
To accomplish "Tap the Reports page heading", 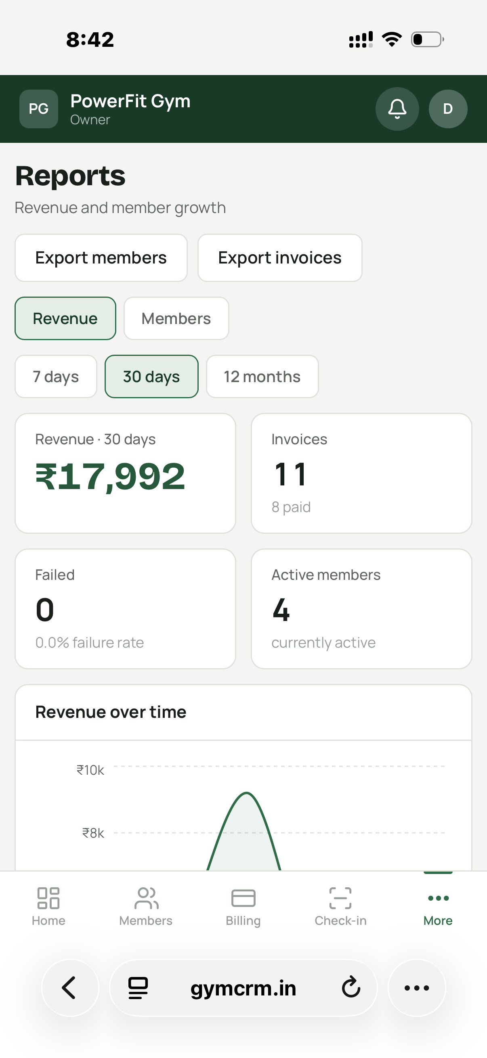I will point(70,176).
